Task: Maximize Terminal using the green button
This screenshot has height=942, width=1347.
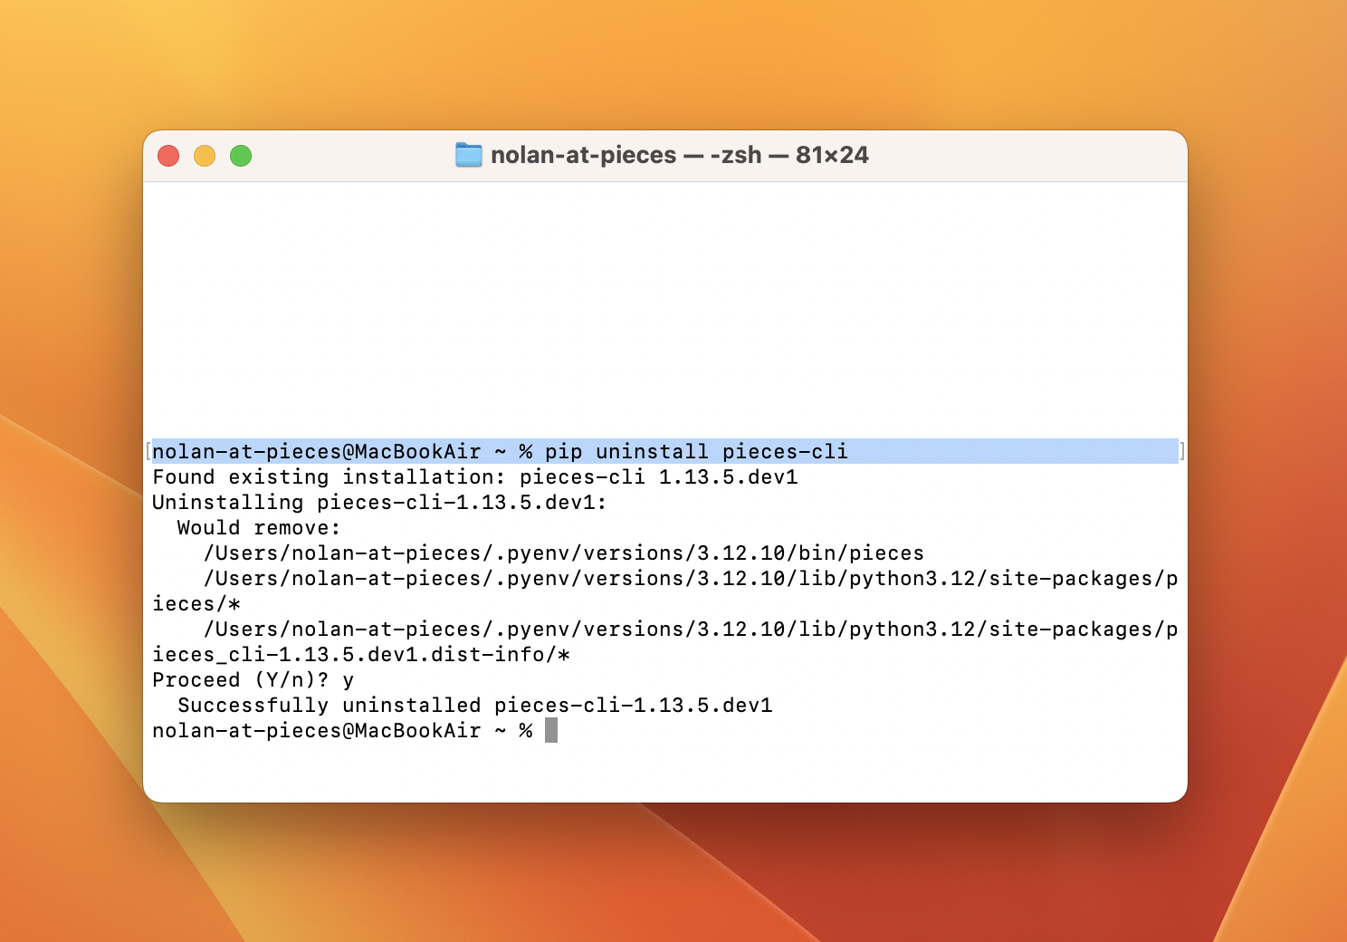Action: click(x=241, y=156)
